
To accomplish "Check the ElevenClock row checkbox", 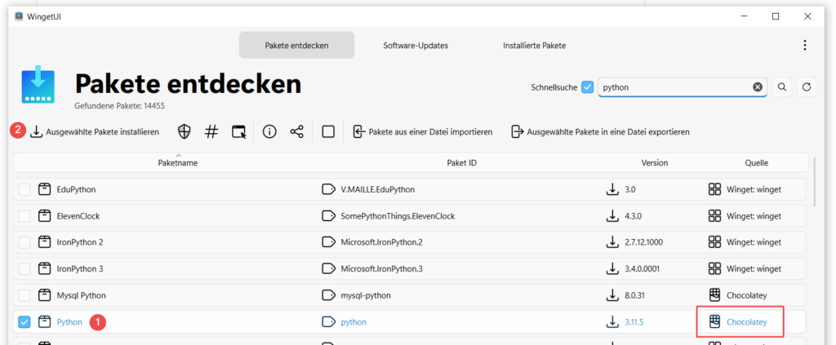I will point(24,215).
